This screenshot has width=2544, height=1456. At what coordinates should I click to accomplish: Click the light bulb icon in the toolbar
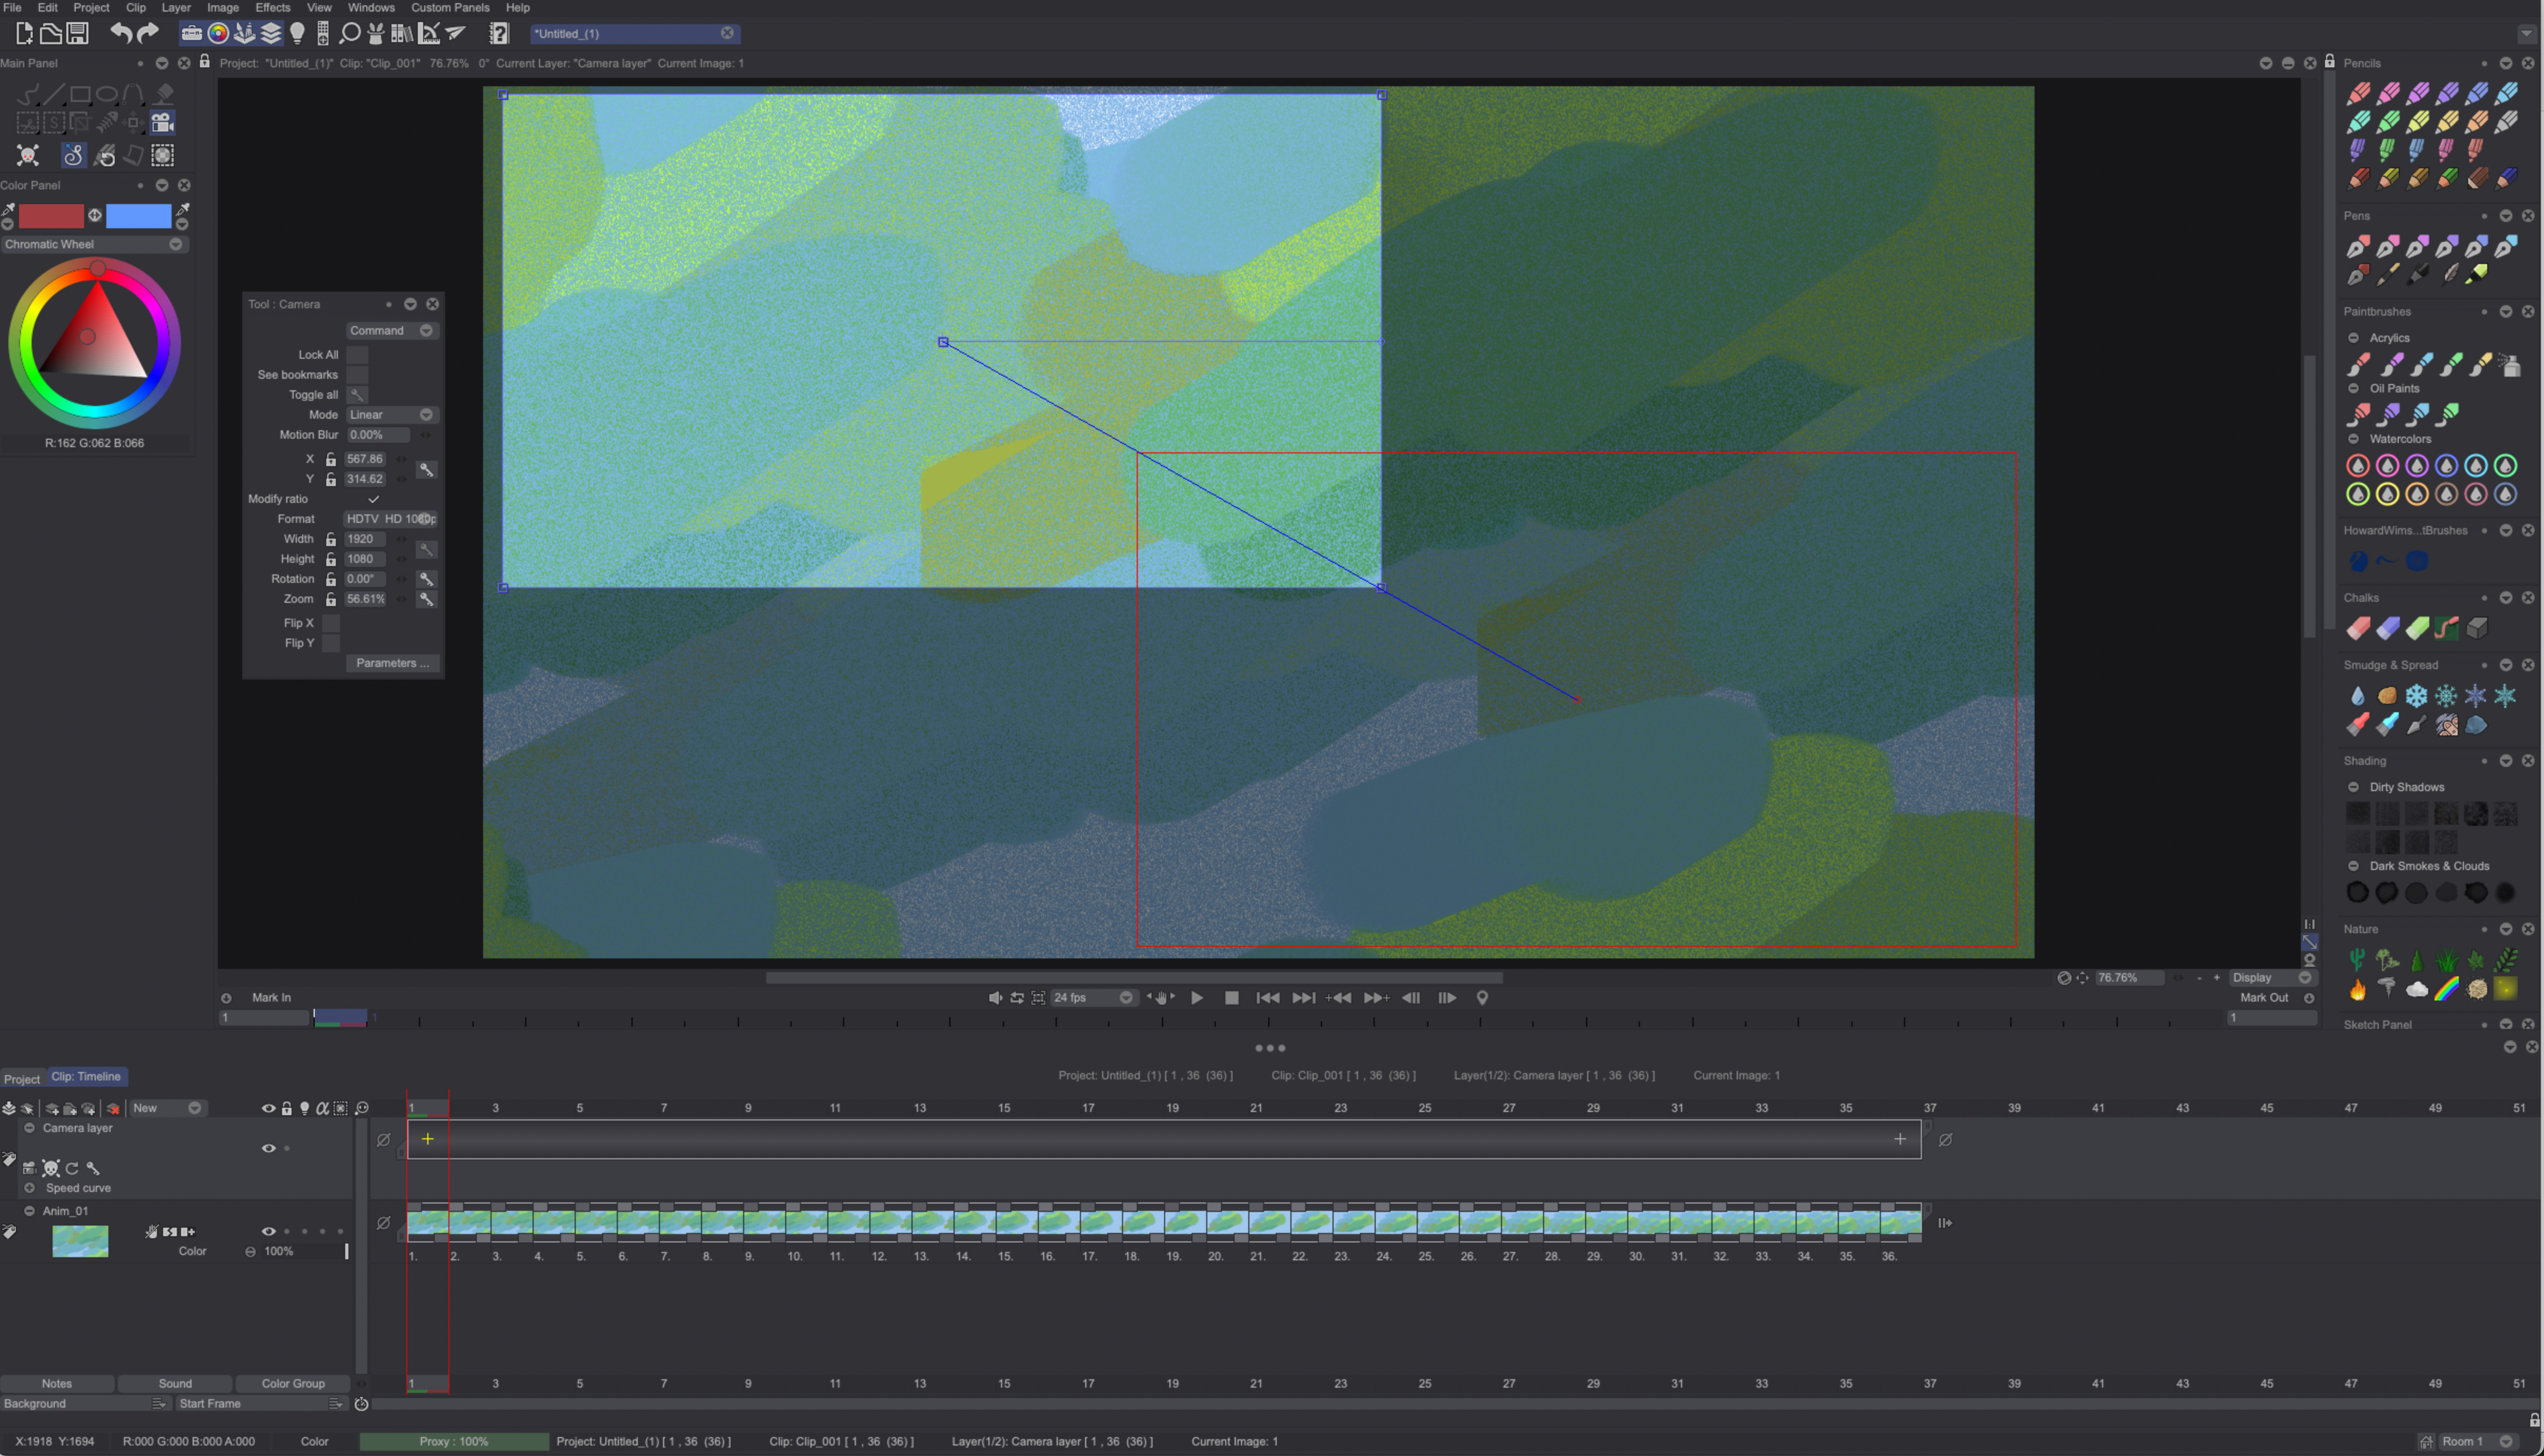point(298,33)
